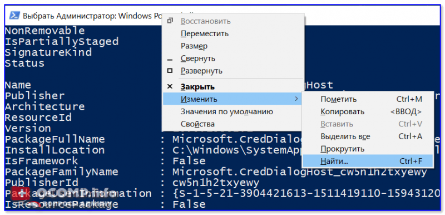Click the restore icon beside Восстановить

click(170, 21)
